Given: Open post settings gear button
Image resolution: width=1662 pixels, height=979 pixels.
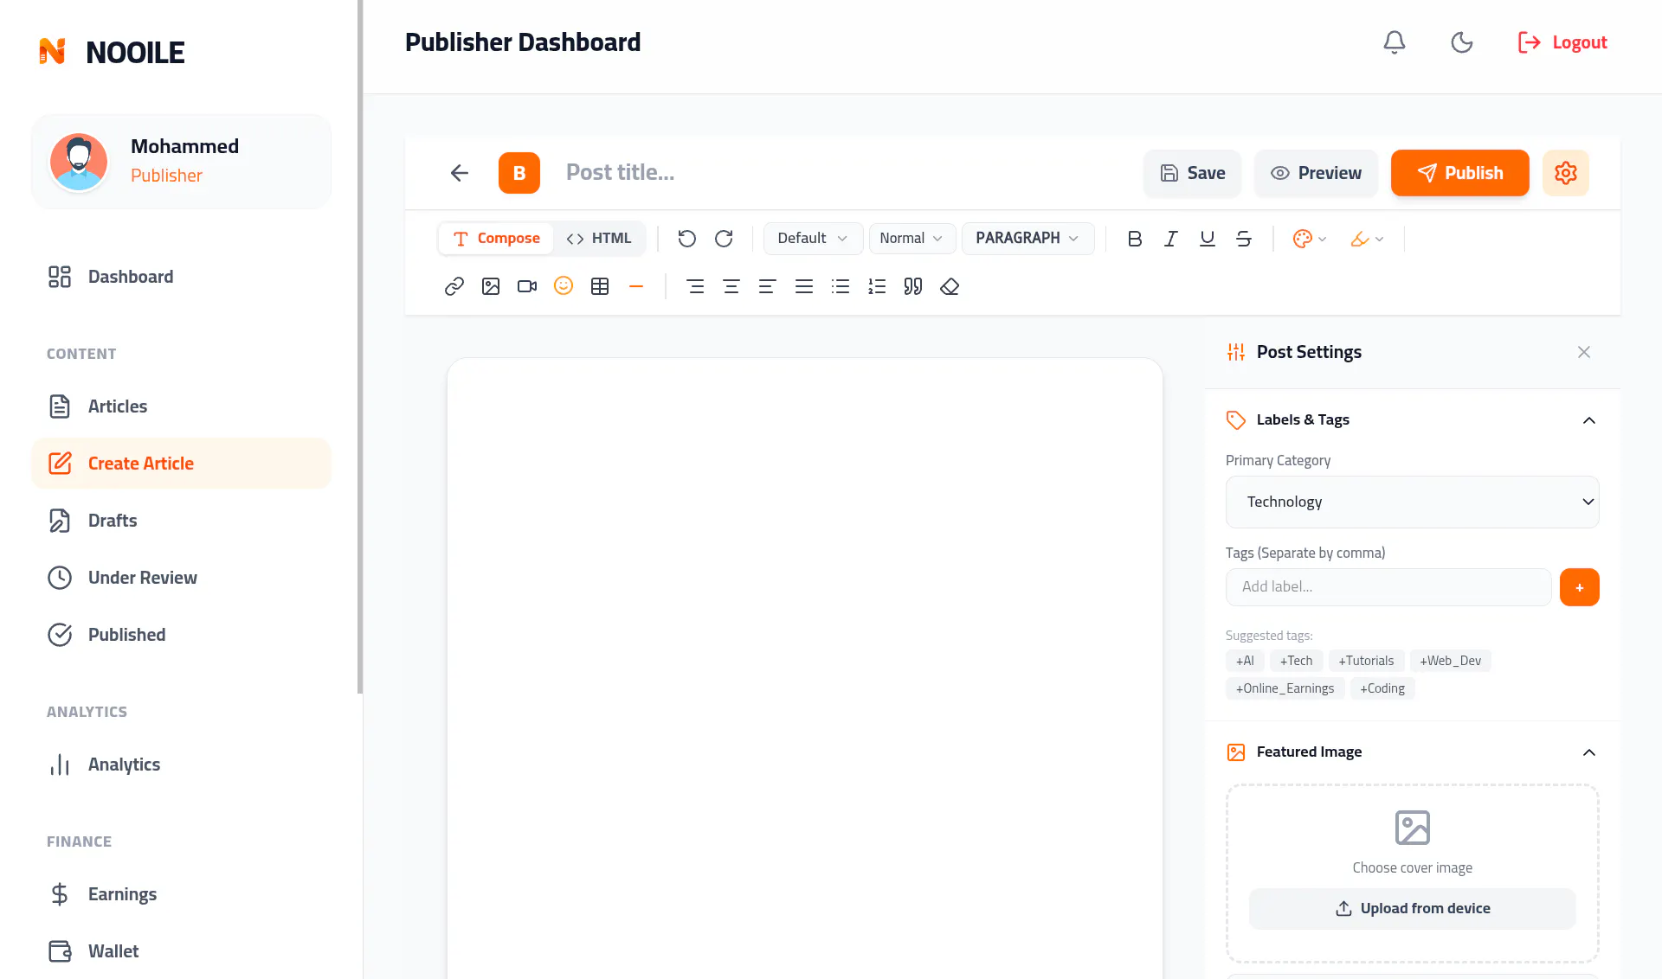Looking at the screenshot, I should click(x=1565, y=173).
